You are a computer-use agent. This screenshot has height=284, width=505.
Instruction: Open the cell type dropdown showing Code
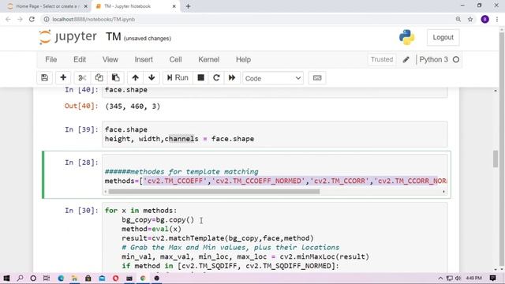[273, 78]
